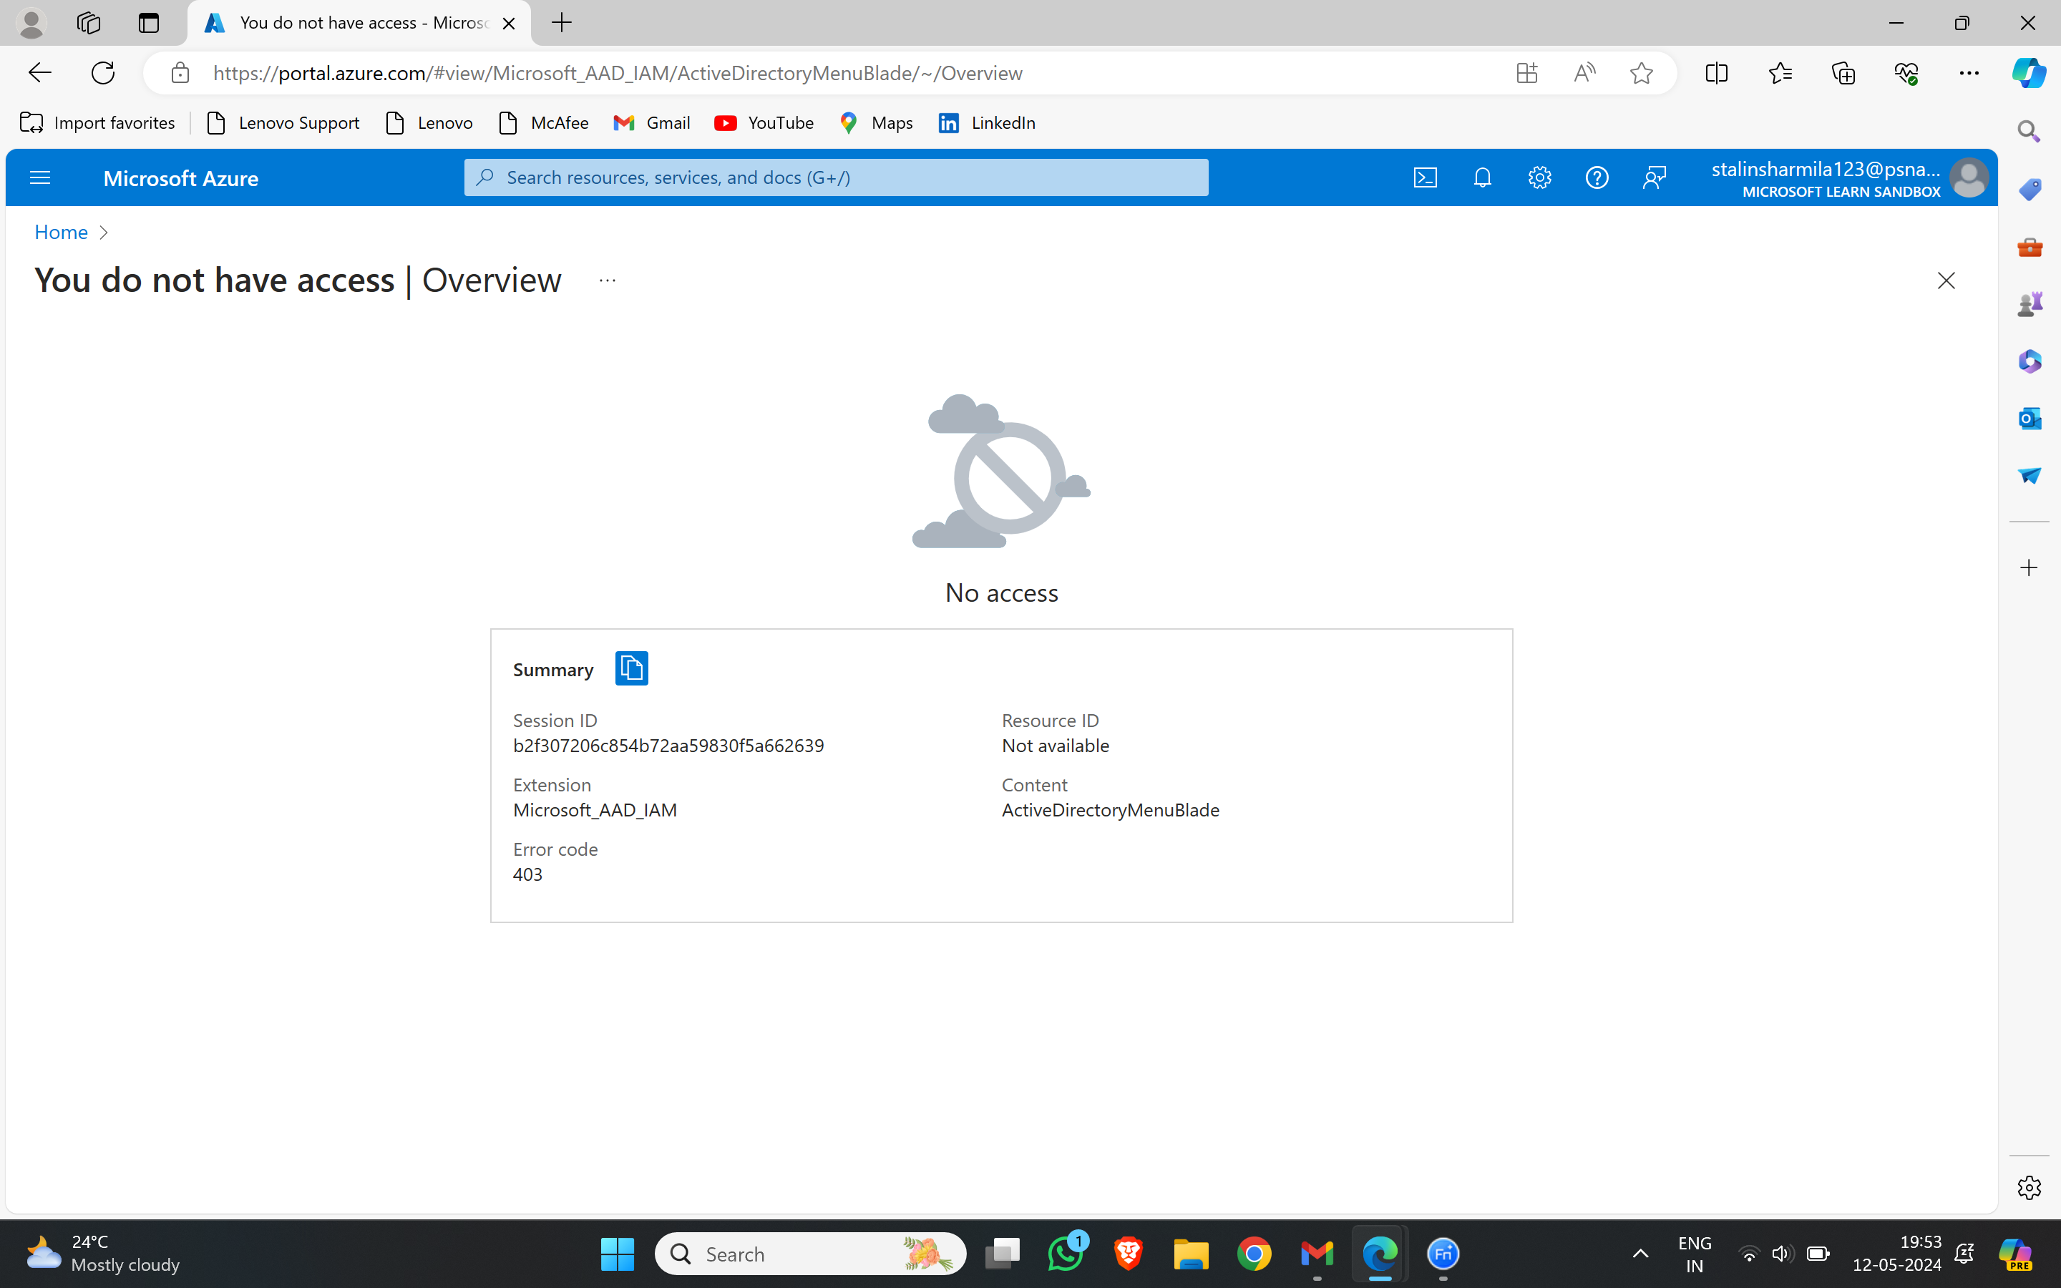Toggle vertical tabs action menu

click(x=148, y=23)
